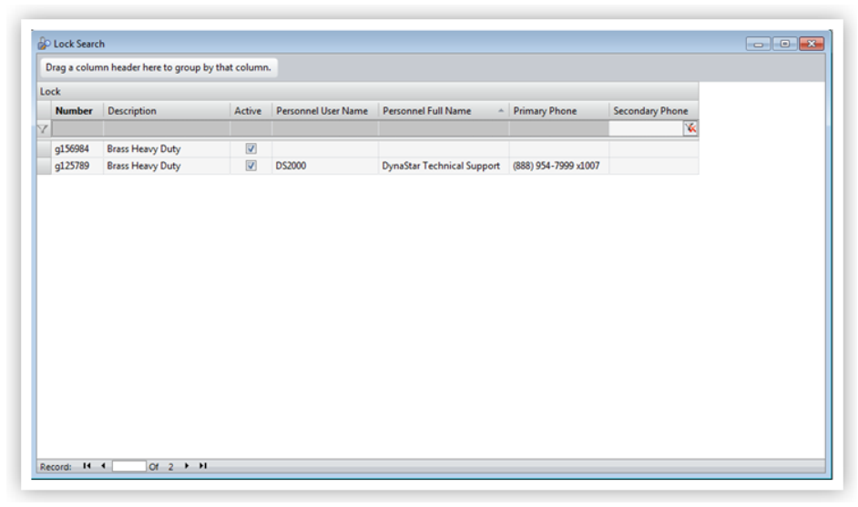Click the funnel filter row icon
Image resolution: width=858 pixels, height=507 pixels.
[42, 129]
